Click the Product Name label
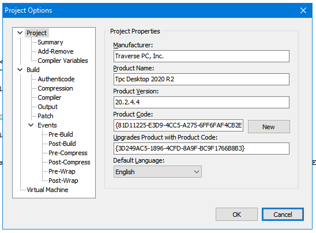The height and width of the screenshot is (233, 316). point(134,68)
